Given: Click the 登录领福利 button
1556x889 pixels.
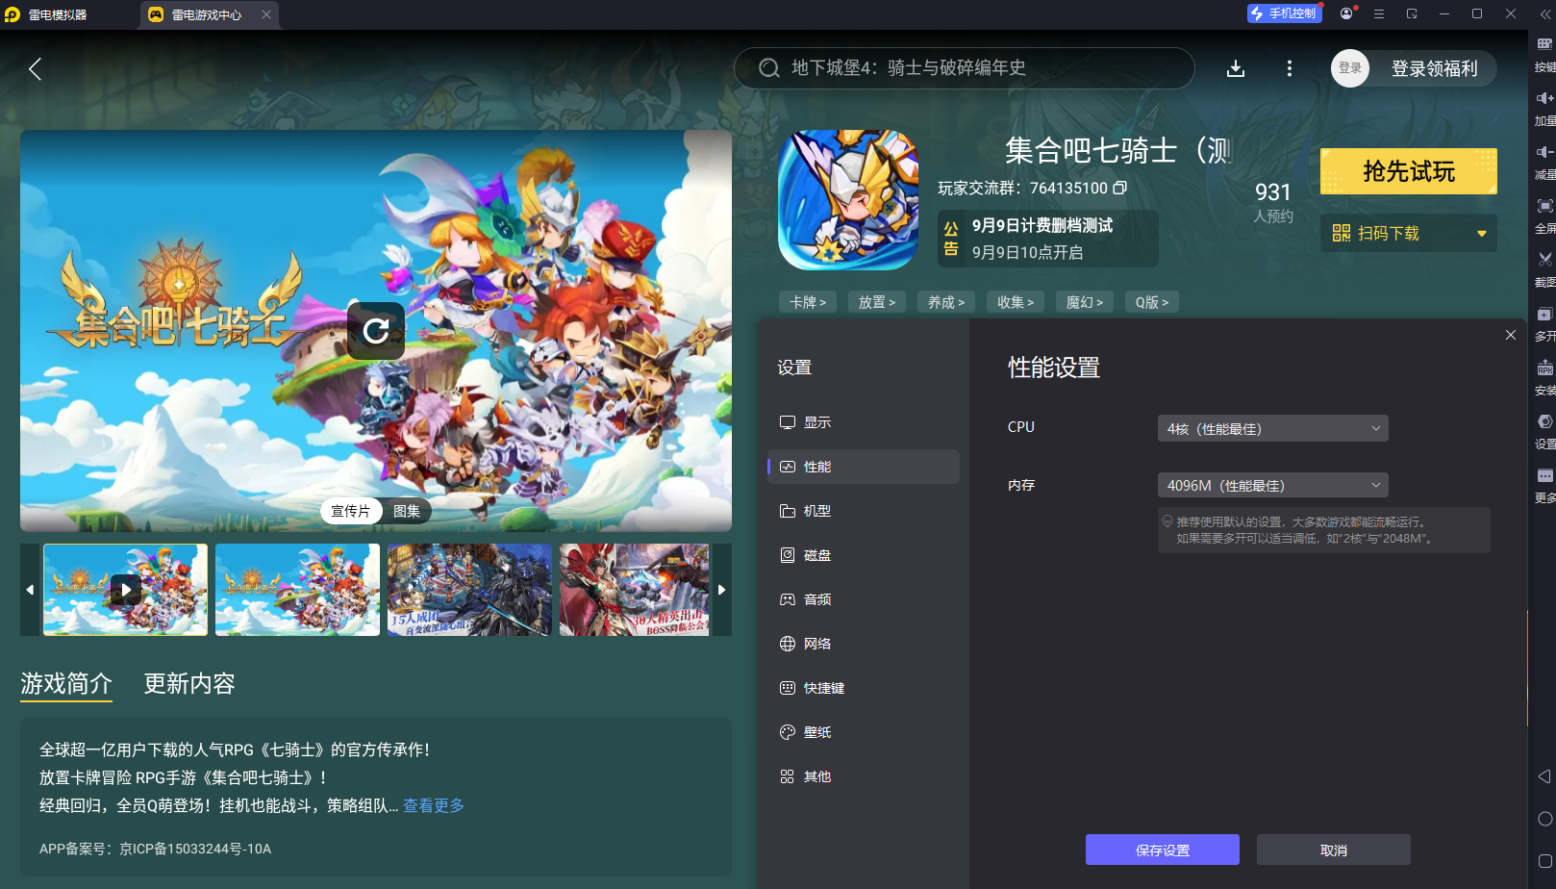Looking at the screenshot, I should [x=1434, y=68].
